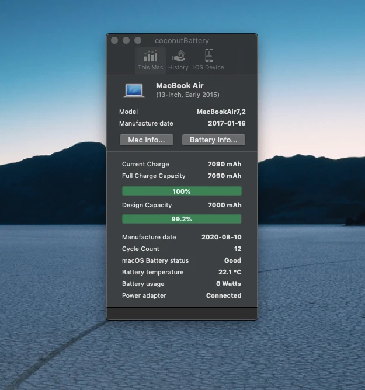
Task: Click the coconutBattery window title
Action: pos(182,40)
